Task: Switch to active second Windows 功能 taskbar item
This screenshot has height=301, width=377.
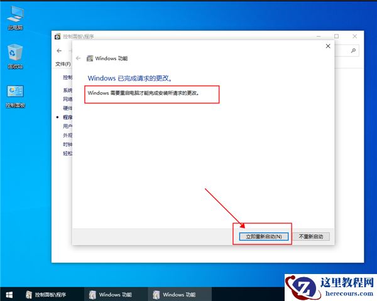Action: pos(179,295)
